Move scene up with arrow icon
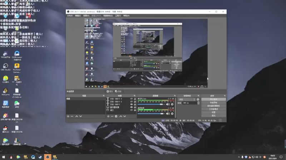The image size is (286, 160). (77, 116)
